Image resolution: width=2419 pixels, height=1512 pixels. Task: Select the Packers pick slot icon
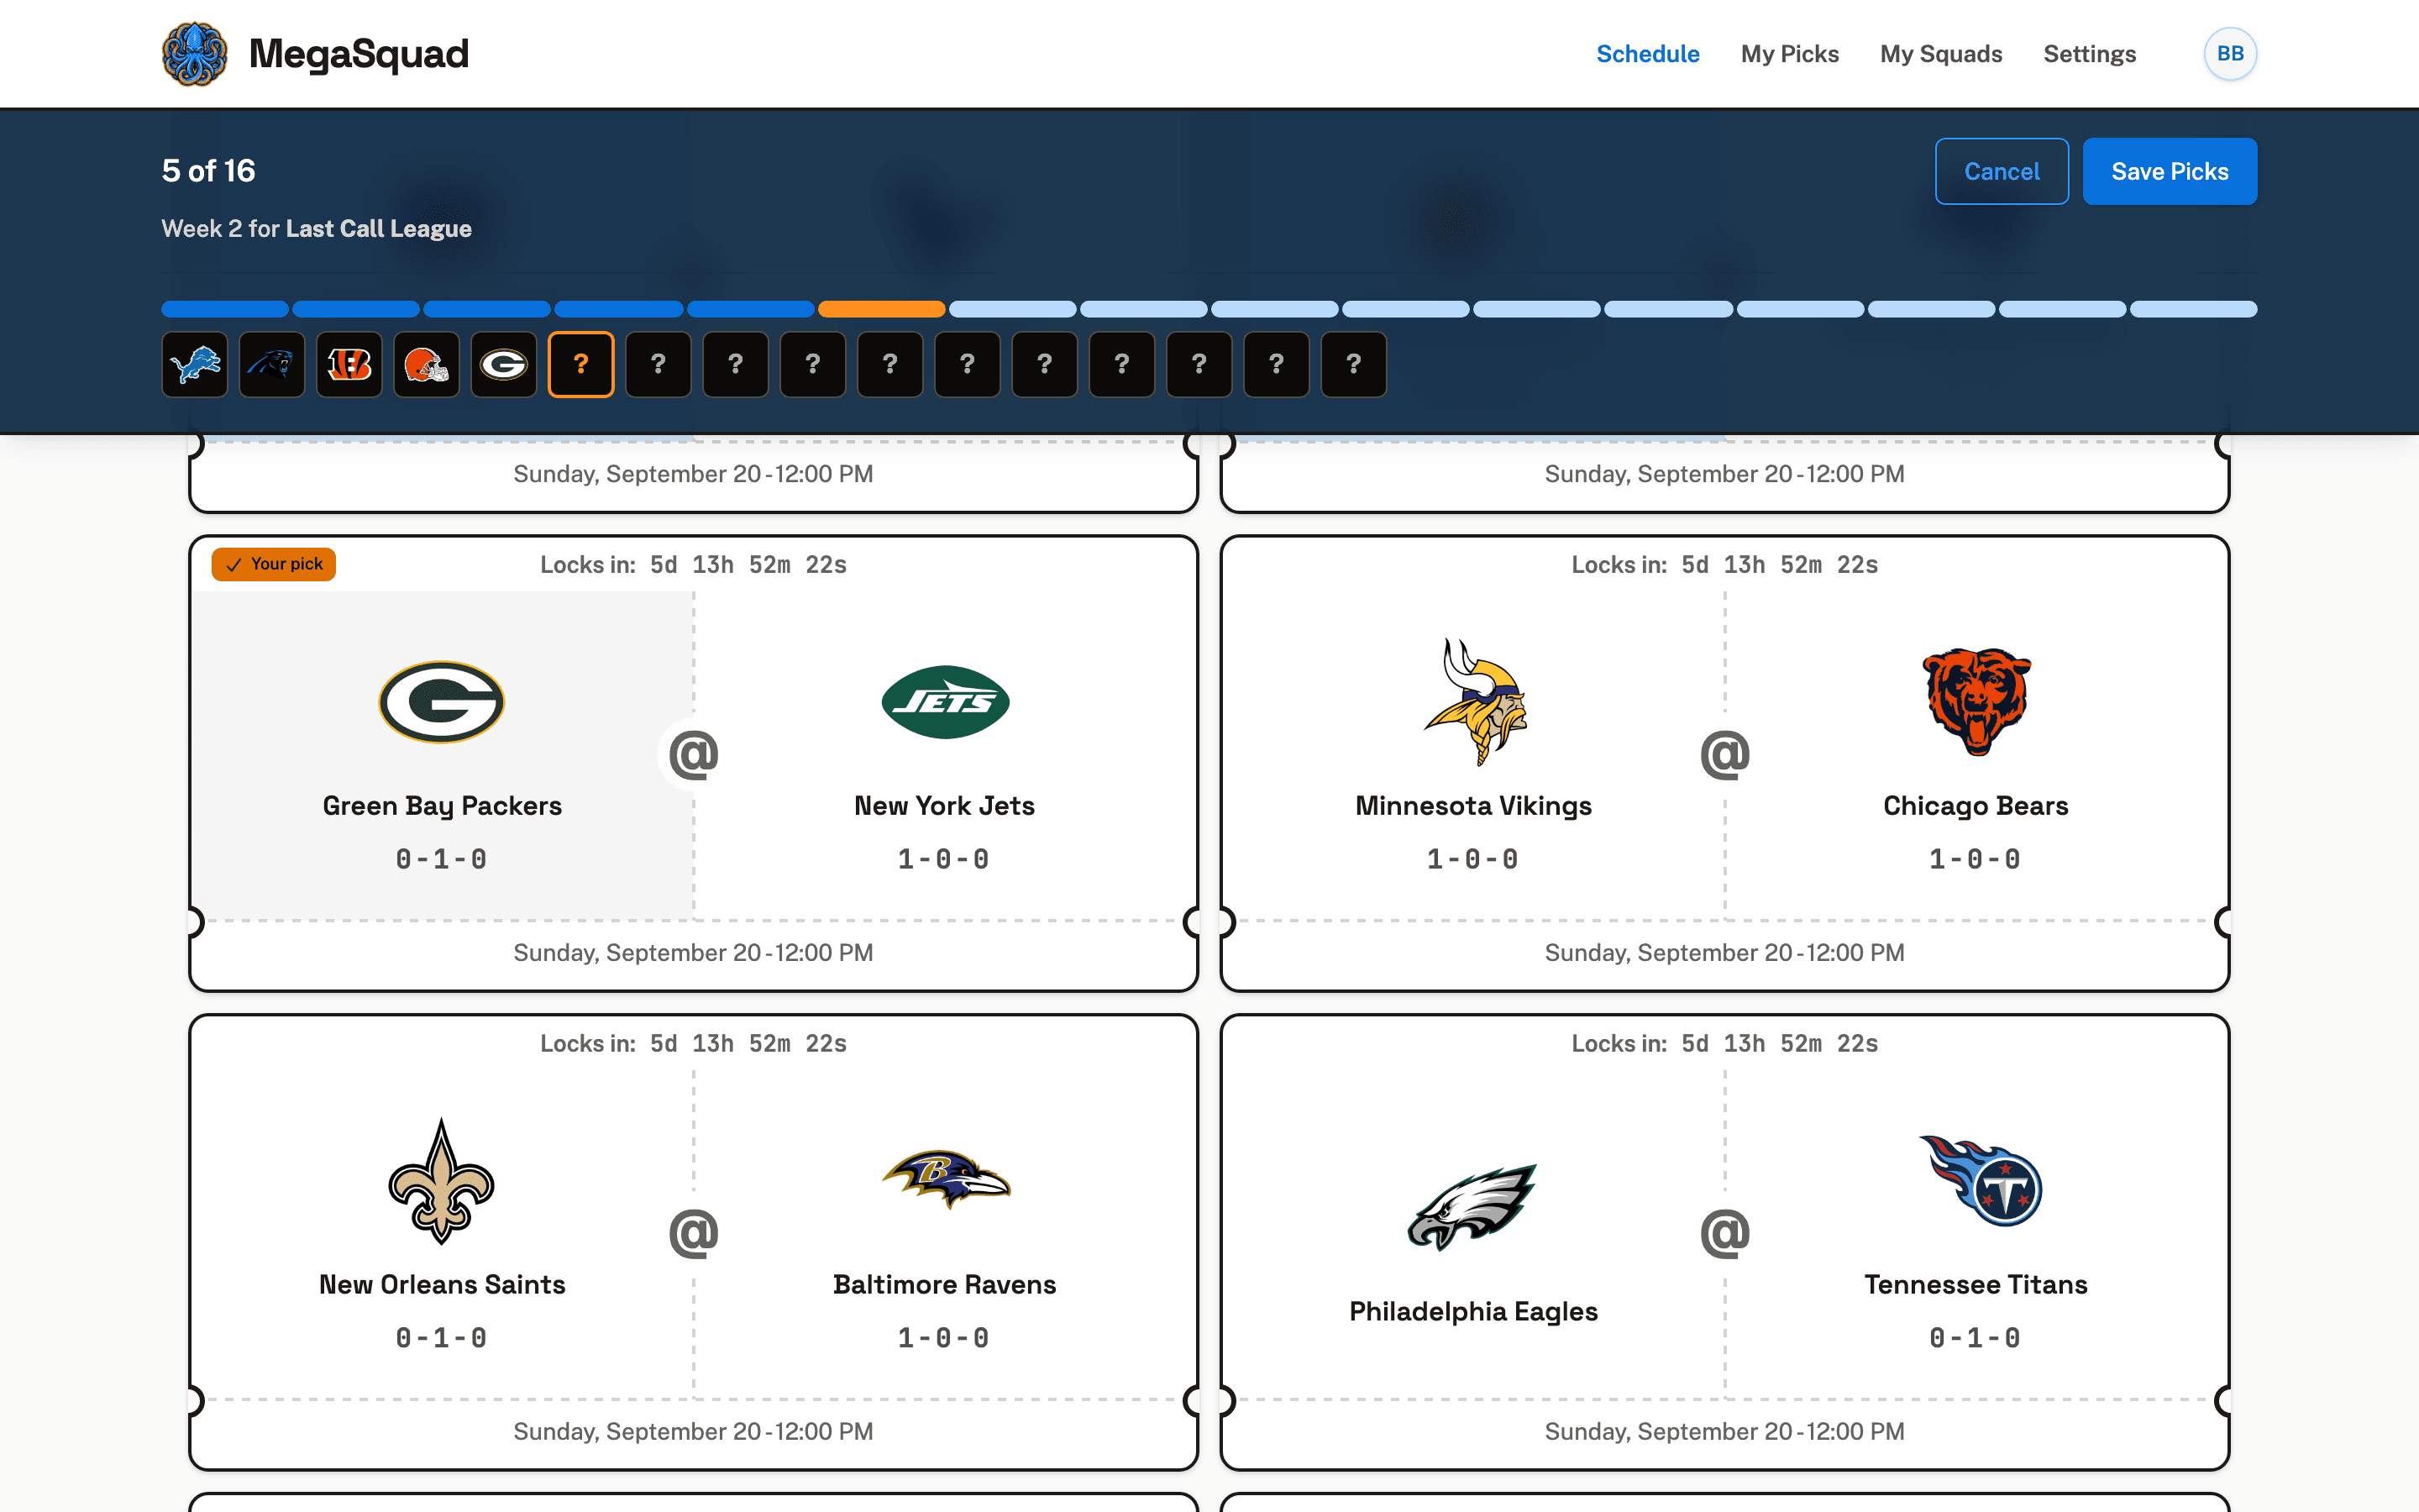point(504,365)
